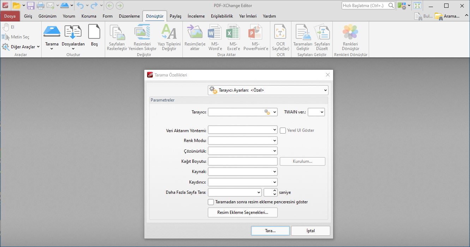Expand the Kaynak dropdown

point(242,172)
